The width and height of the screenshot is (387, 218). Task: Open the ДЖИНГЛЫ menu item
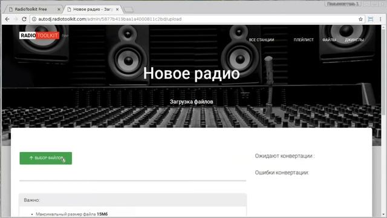354,40
